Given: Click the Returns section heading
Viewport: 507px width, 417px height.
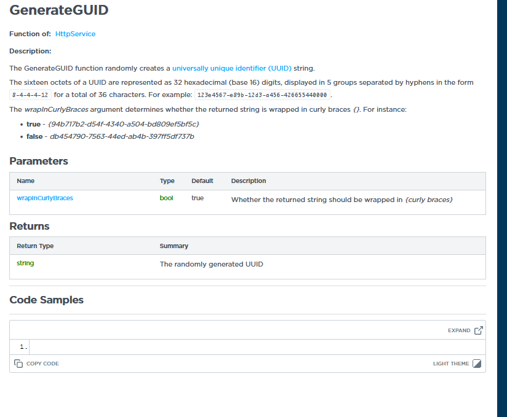Looking at the screenshot, I should [x=29, y=226].
